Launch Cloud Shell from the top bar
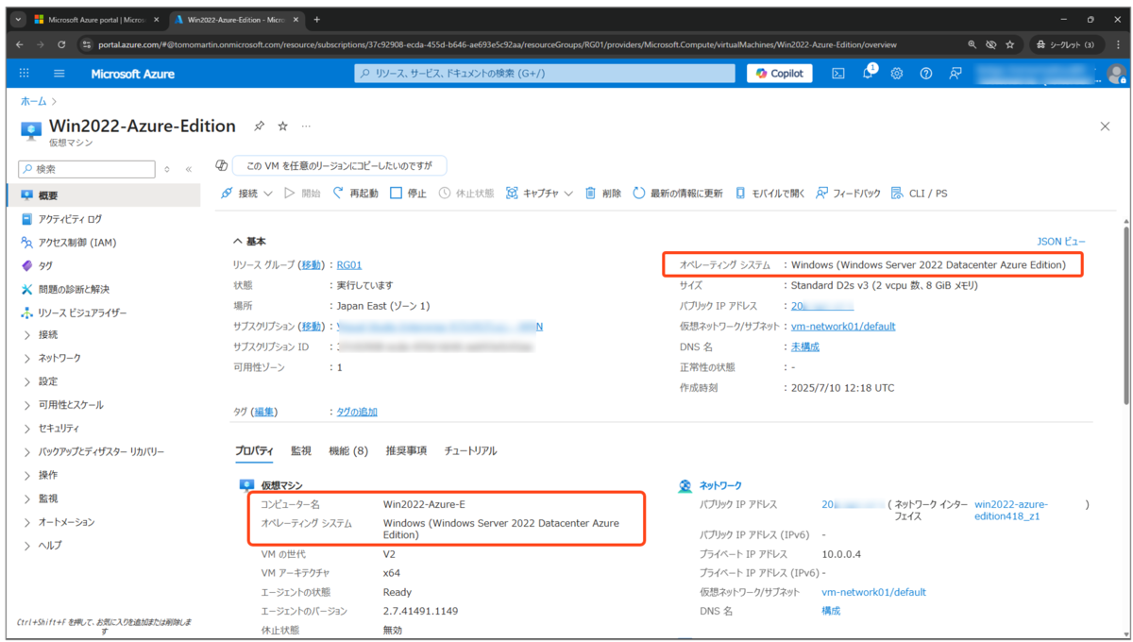Image resolution: width=1133 pixels, height=642 pixels. click(x=837, y=74)
